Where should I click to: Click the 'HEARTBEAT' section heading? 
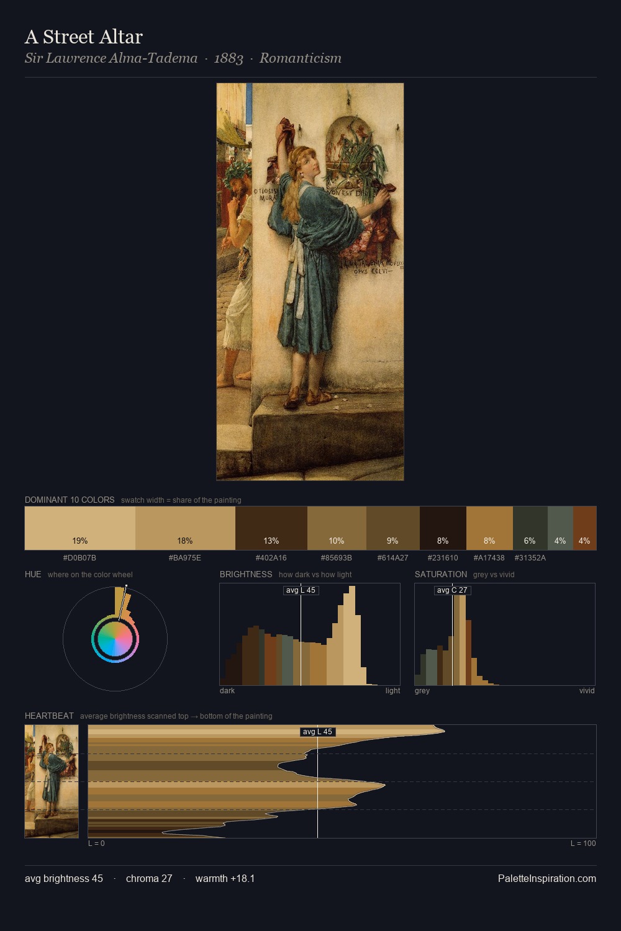pyautogui.click(x=49, y=716)
